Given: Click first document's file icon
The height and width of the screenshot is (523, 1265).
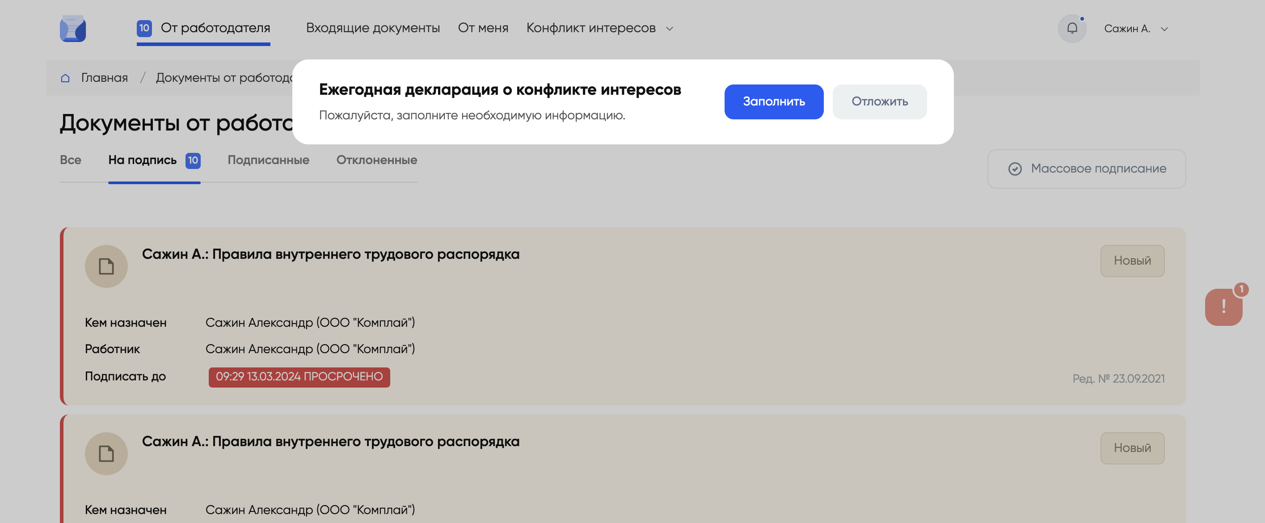Looking at the screenshot, I should click(106, 266).
